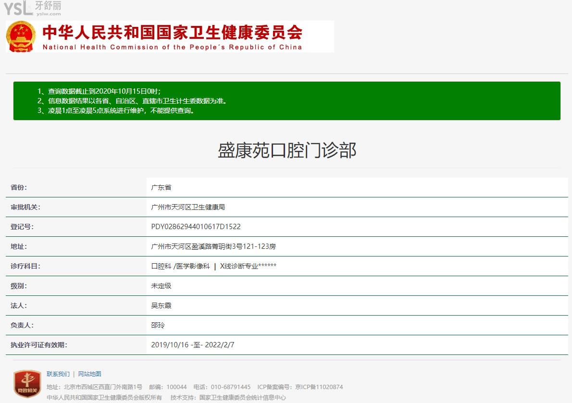Select the approving authority 广州市天河区卫生健康局
The height and width of the screenshot is (403, 572).
pyautogui.click(x=188, y=207)
